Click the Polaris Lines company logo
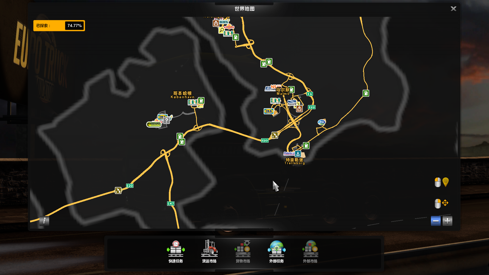This screenshot has width=489, height=275. click(289, 153)
